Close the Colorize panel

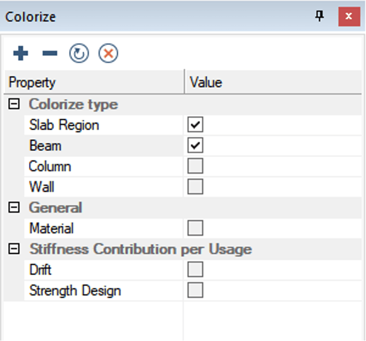click(349, 17)
